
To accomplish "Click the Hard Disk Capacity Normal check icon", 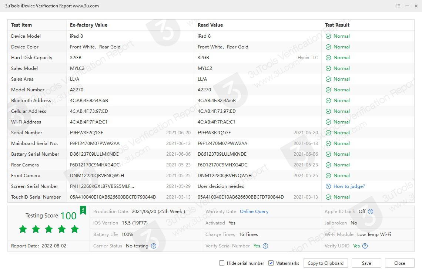I will (x=328, y=58).
